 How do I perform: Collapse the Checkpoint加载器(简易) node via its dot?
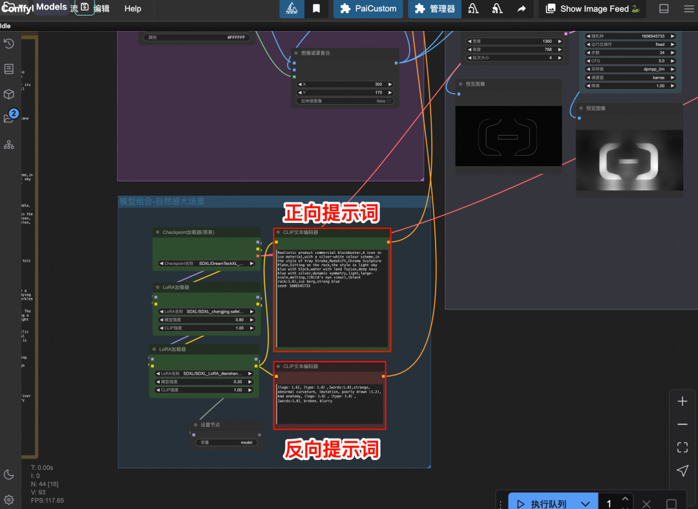click(x=158, y=233)
